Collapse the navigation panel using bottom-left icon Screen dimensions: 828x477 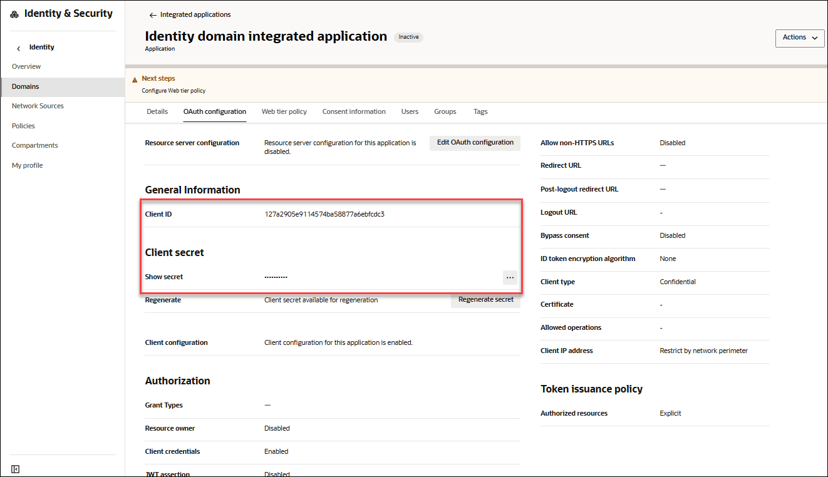15,468
